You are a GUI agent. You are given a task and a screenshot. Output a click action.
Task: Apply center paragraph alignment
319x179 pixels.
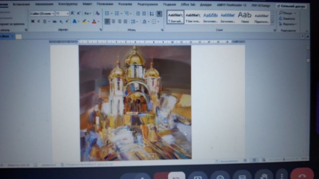pos(114,21)
